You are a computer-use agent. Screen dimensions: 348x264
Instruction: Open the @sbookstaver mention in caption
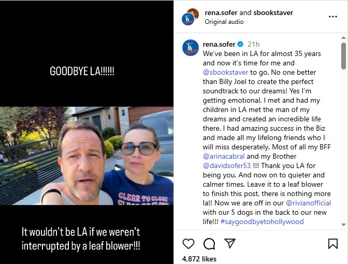(x=225, y=72)
